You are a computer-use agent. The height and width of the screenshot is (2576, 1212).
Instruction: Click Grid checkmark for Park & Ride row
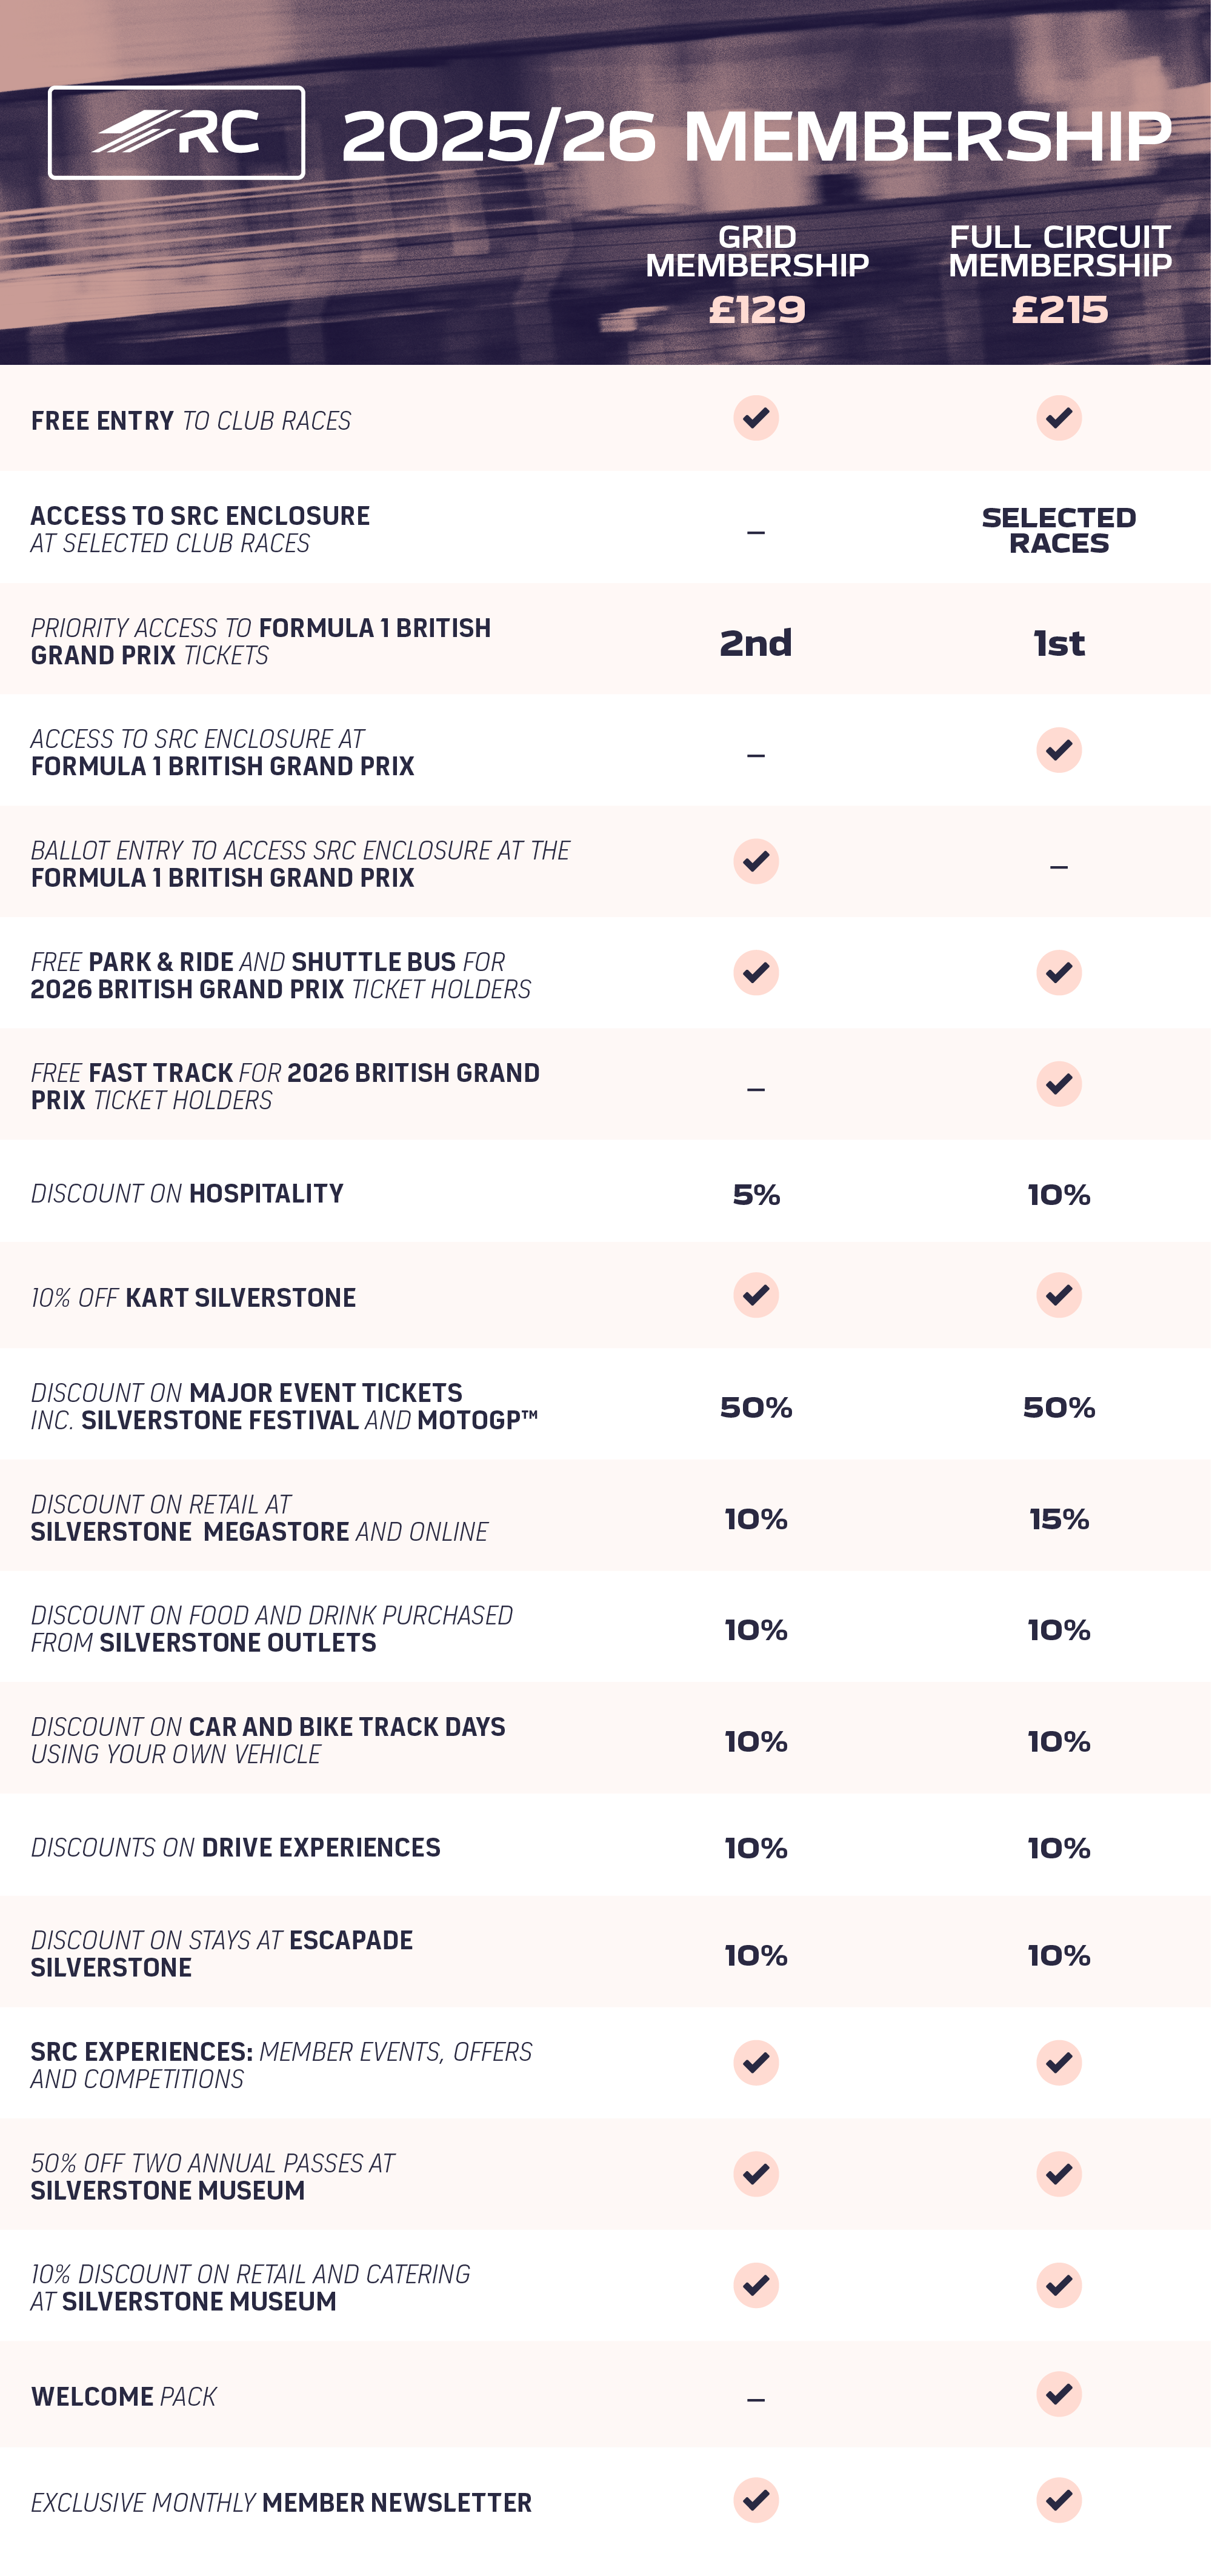click(x=756, y=972)
